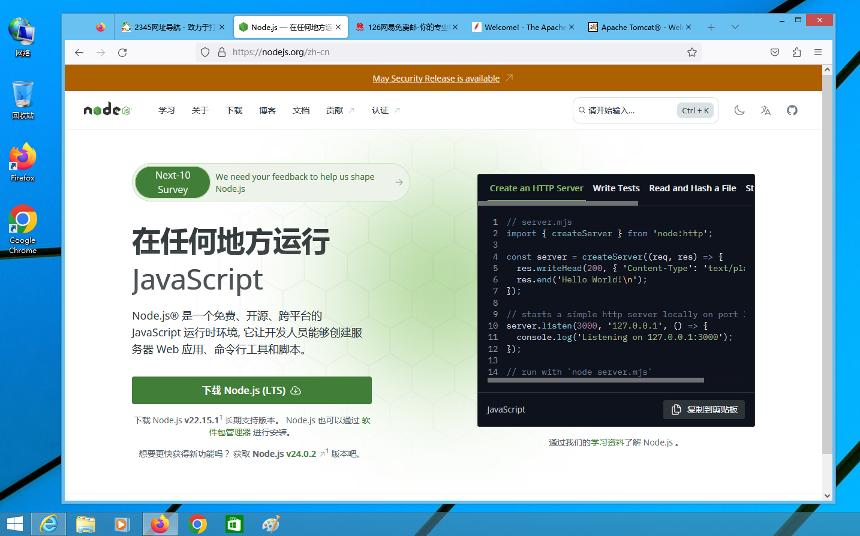
Task: Bookmark this page with the star
Action: coord(692,52)
